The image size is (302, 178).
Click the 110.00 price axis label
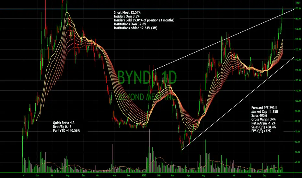tap(298, 91)
